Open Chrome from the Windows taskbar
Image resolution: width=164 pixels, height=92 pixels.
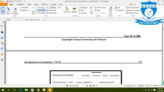(x=38, y=90)
